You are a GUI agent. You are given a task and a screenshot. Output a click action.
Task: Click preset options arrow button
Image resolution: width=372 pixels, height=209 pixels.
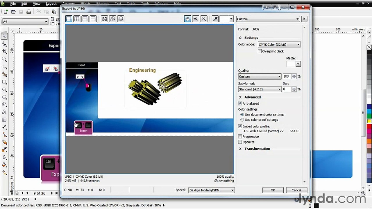click(304, 19)
